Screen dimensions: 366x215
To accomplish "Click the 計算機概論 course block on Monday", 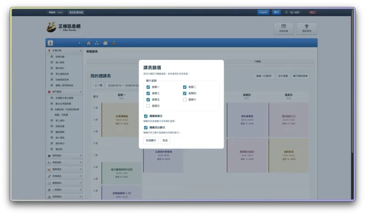I will pyautogui.click(x=121, y=120).
